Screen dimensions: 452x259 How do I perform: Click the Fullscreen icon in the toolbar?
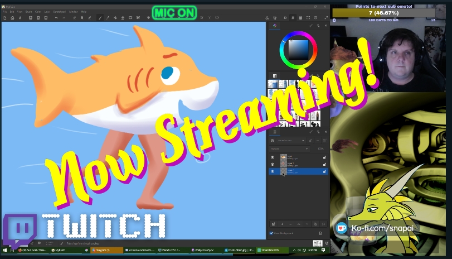[326, 18]
